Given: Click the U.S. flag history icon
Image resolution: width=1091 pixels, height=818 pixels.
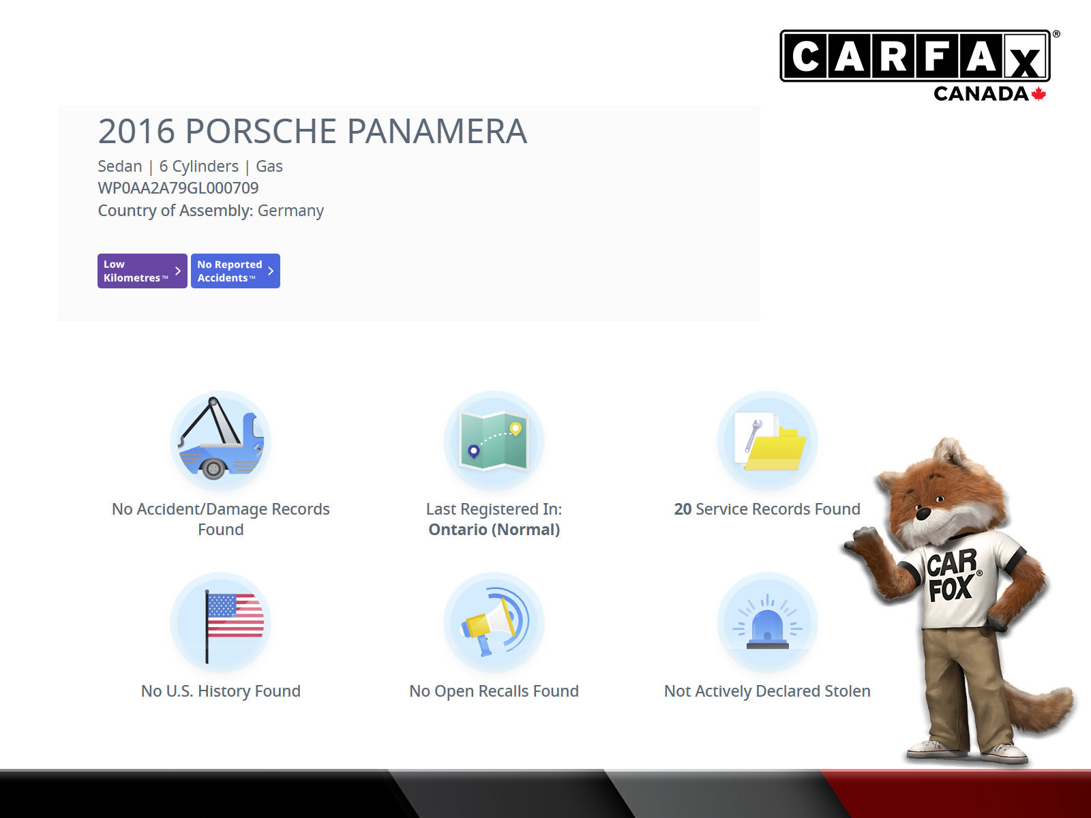Looking at the screenshot, I should point(220,623).
